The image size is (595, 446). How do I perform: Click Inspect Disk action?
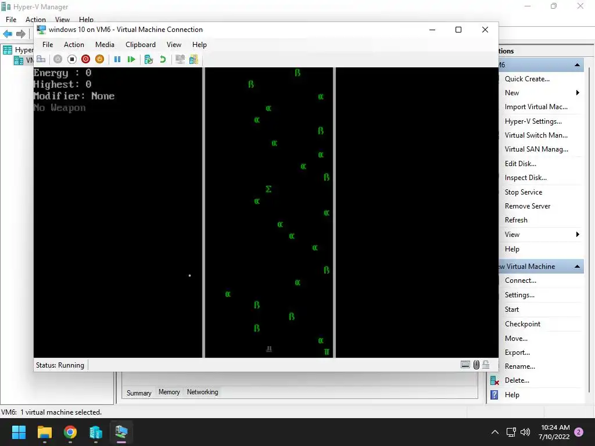point(525,178)
